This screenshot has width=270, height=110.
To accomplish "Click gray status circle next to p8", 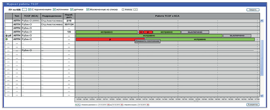I will (7, 36).
